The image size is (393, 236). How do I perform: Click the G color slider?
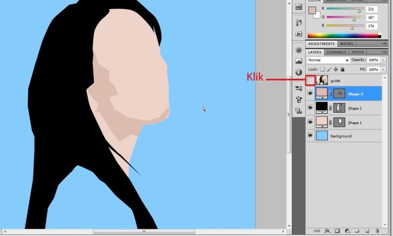pyautogui.click(x=345, y=17)
